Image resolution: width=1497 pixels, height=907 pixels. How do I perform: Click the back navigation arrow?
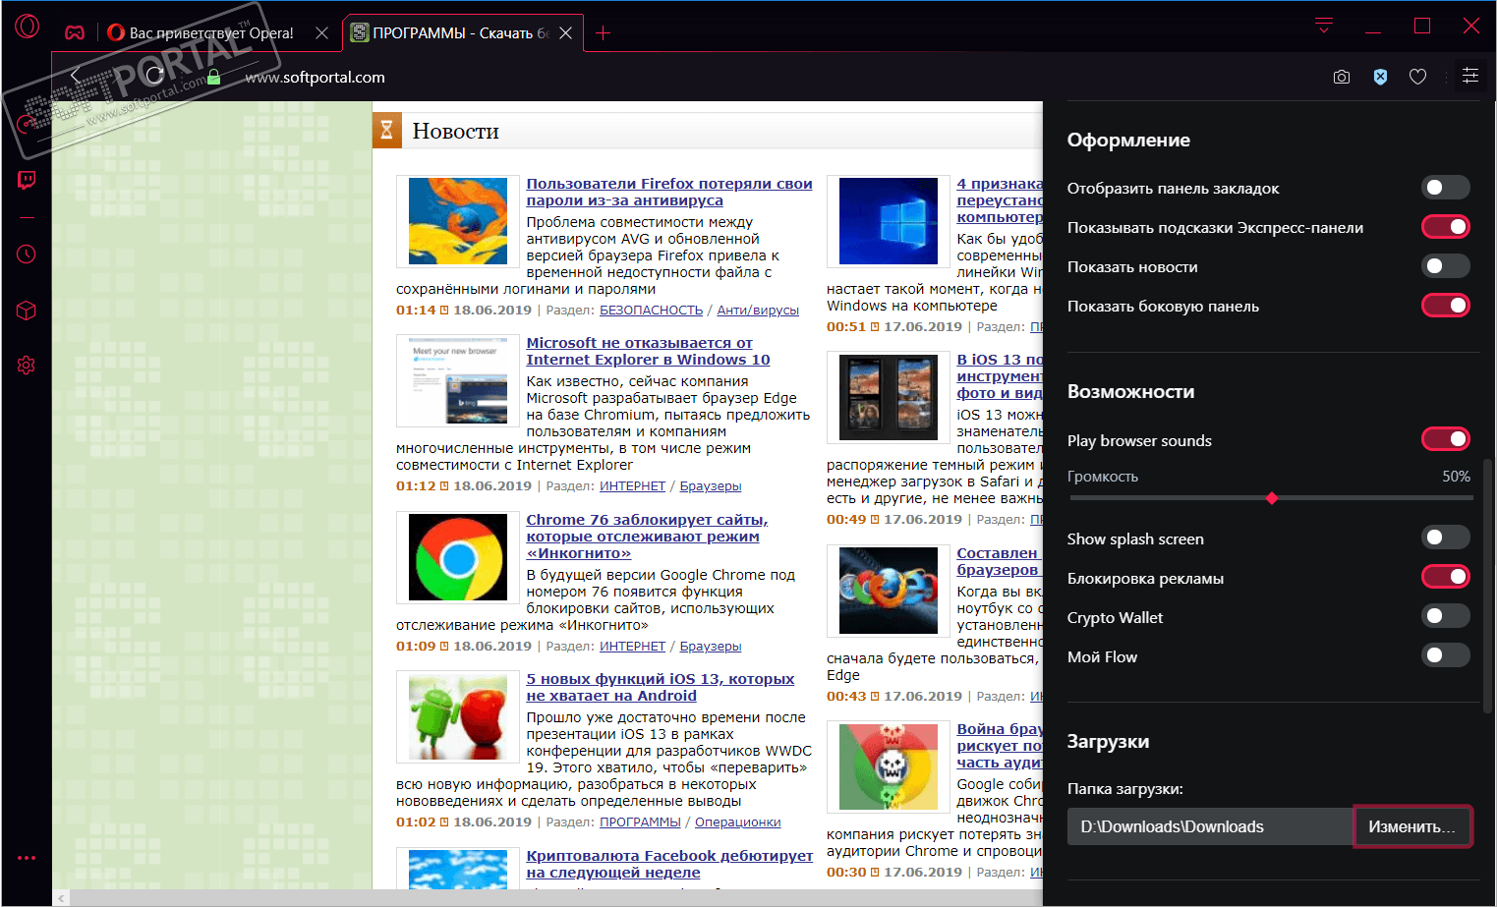76,76
